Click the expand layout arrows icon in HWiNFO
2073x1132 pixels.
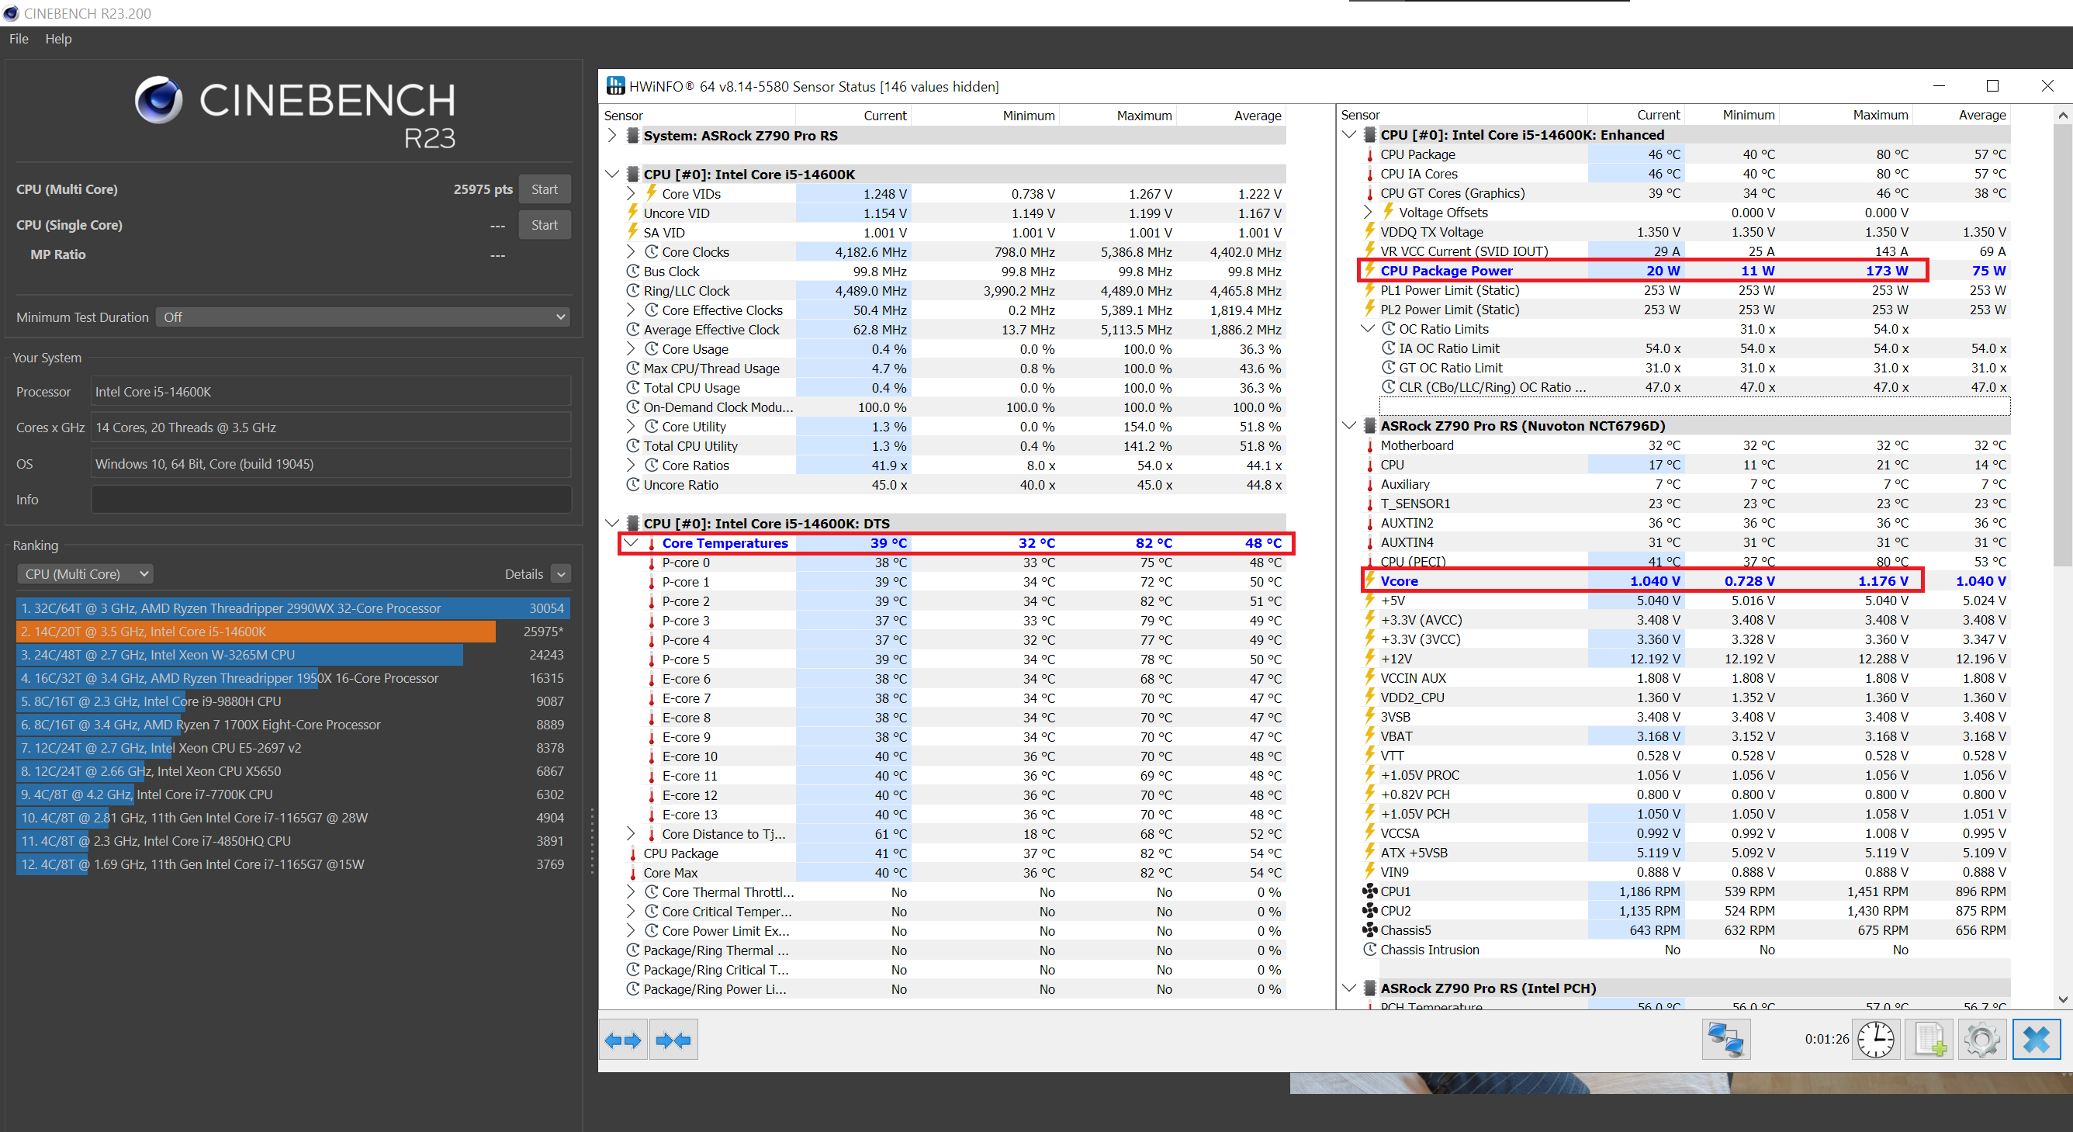[x=623, y=1040]
